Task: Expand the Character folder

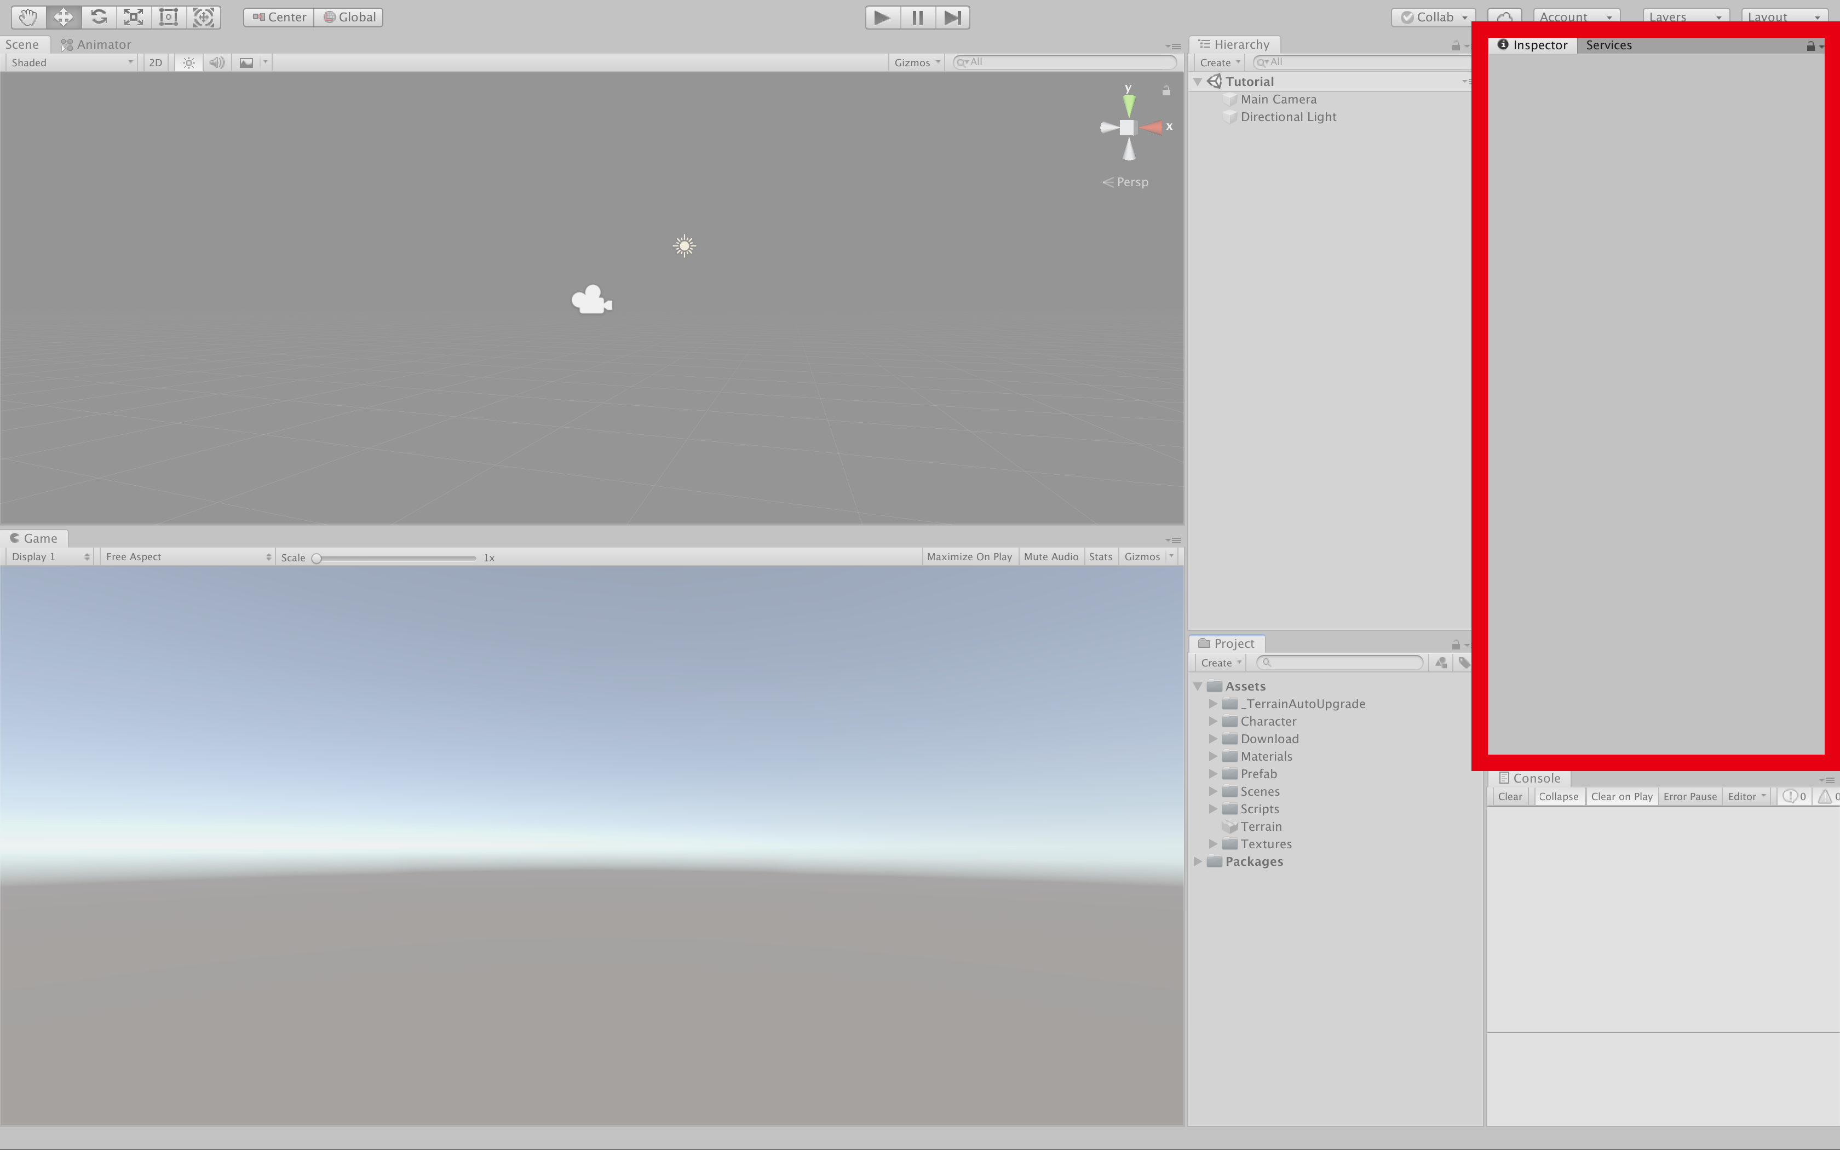Action: click(x=1214, y=721)
